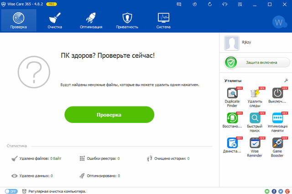Screen dimensions: 292x194
Task: Open the skin shirt icon in title bar
Action: pos(224,4)
